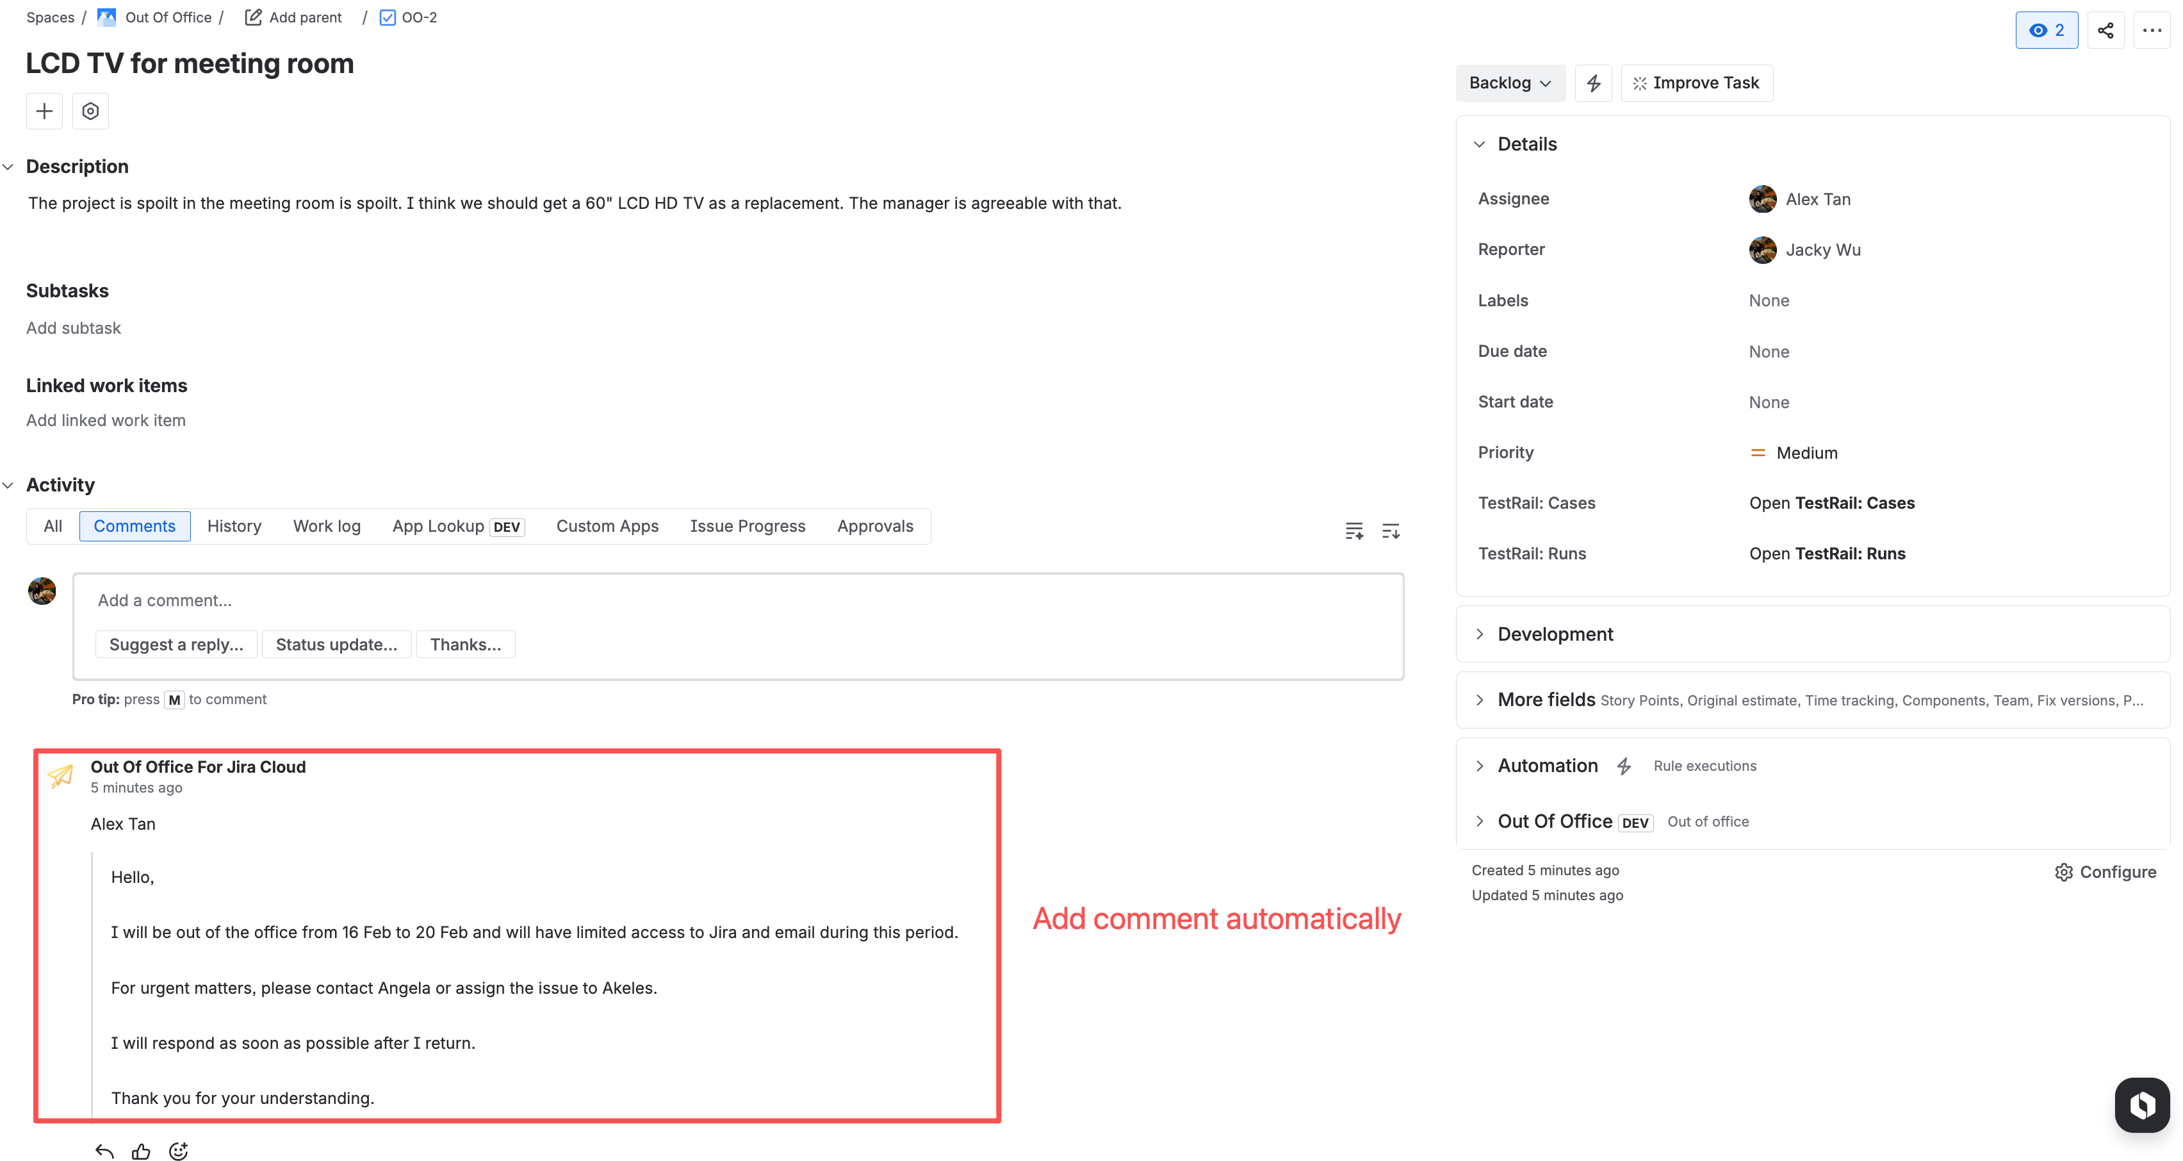Add emoji reaction to the comment
Image resolution: width=2183 pixels, height=1161 pixels.
178,1150
